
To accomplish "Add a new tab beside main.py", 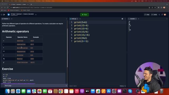I will click(80, 19).
